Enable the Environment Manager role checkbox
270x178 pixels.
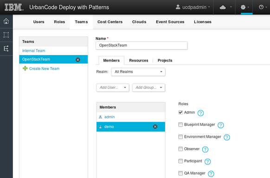(x=180, y=137)
